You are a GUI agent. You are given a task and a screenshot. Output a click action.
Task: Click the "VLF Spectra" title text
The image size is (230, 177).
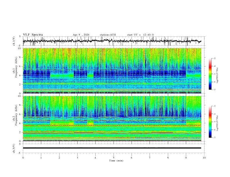tap(33, 35)
